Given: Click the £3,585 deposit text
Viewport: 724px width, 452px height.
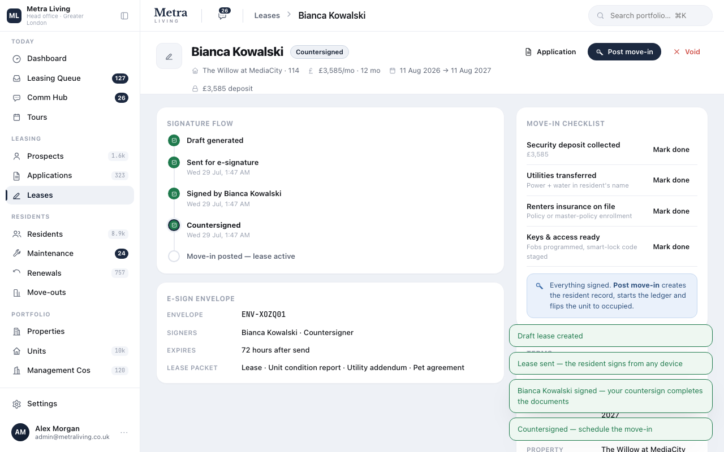Looking at the screenshot, I should click(x=227, y=89).
